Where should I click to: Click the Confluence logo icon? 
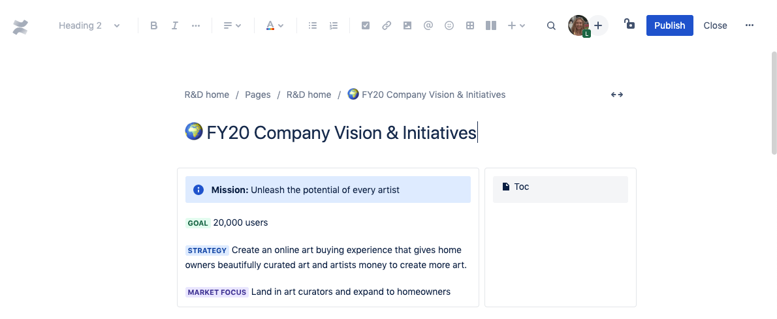[x=20, y=26]
